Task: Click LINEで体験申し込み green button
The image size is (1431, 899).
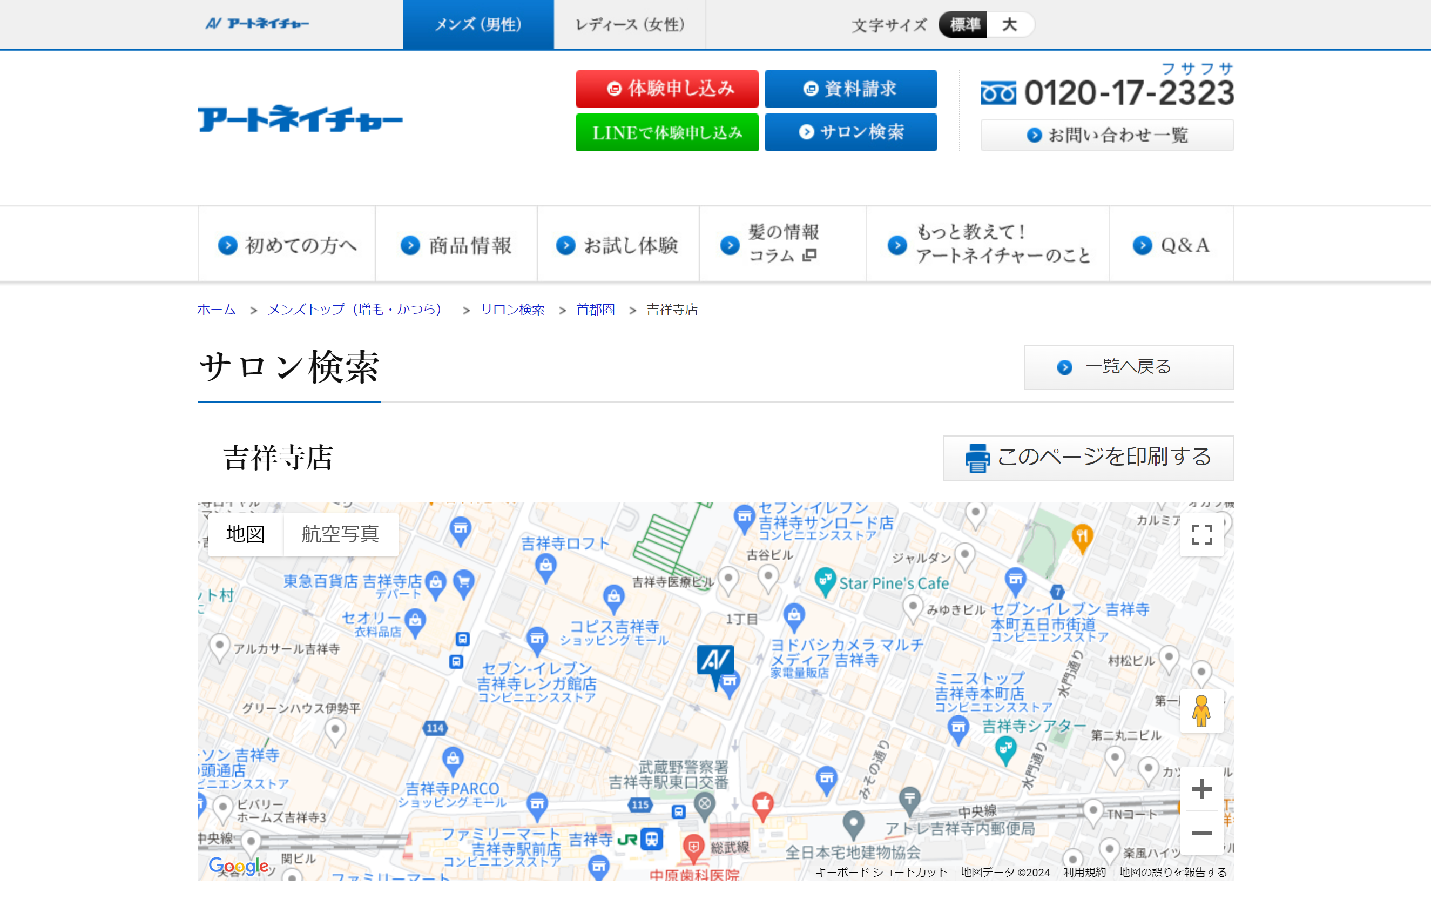Action: pyautogui.click(x=667, y=132)
